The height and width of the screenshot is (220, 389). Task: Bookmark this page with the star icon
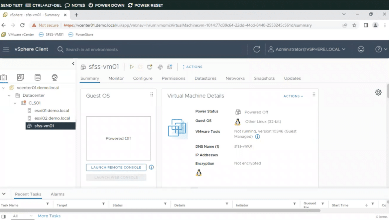tap(354, 25)
